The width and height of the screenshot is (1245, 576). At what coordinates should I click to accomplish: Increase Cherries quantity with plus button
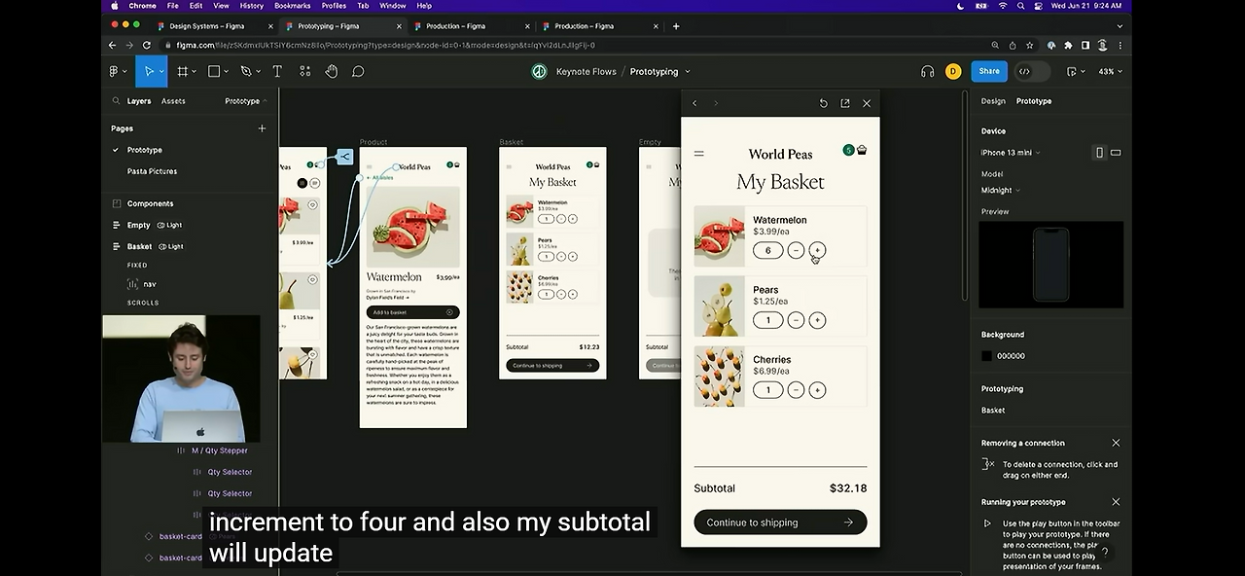[x=817, y=390]
